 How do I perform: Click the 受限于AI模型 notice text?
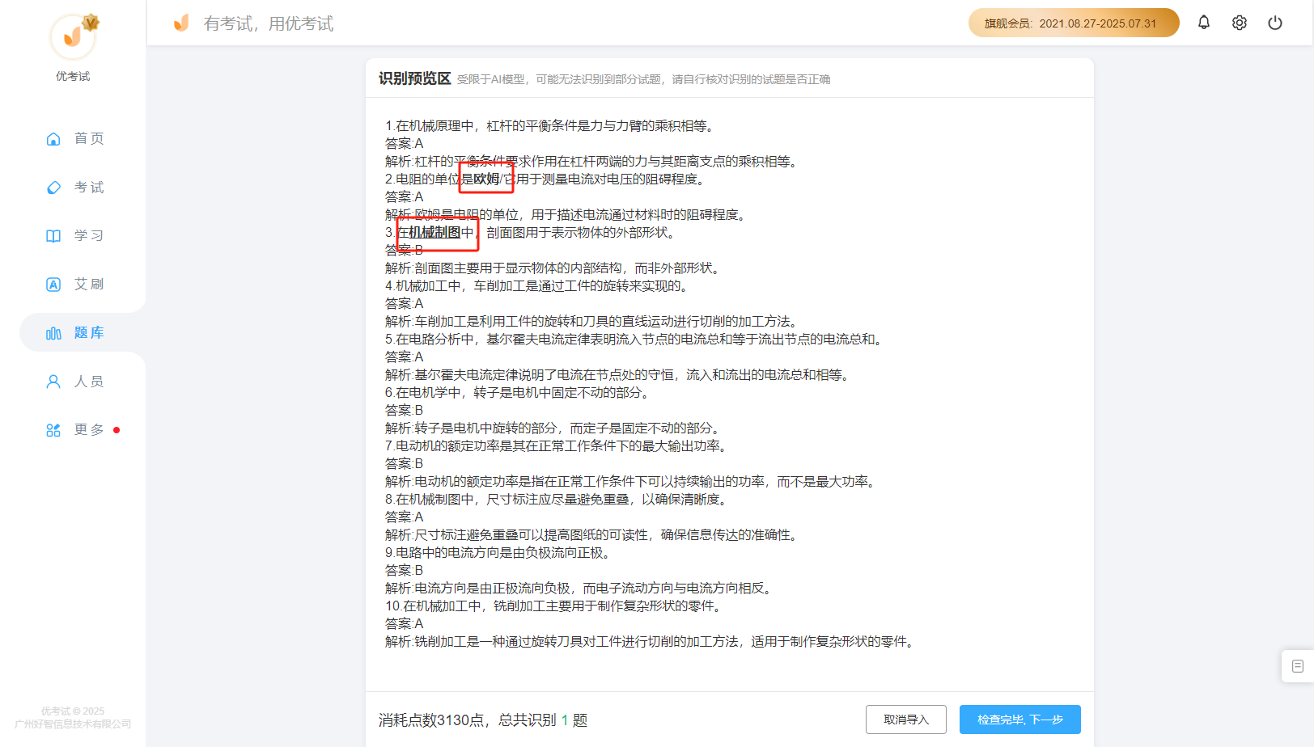click(x=644, y=79)
